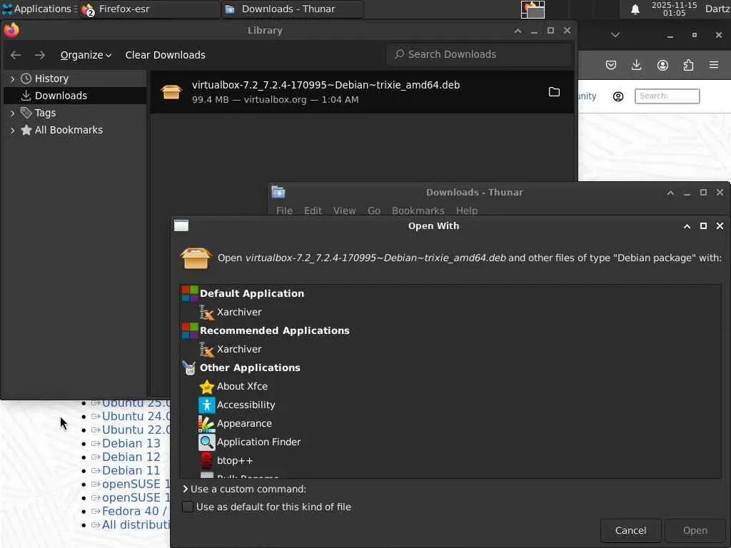731x548 pixels.
Task: Open the Bookmarks menu in Thunar
Action: pos(418,210)
